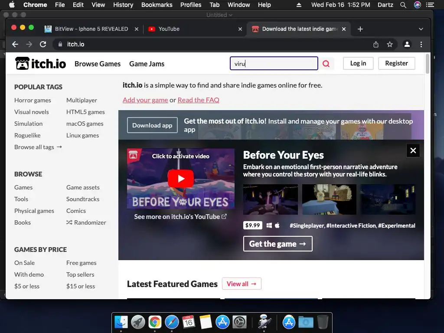This screenshot has width=444, height=333.
Task: Click the Download app button
Action: (x=152, y=125)
